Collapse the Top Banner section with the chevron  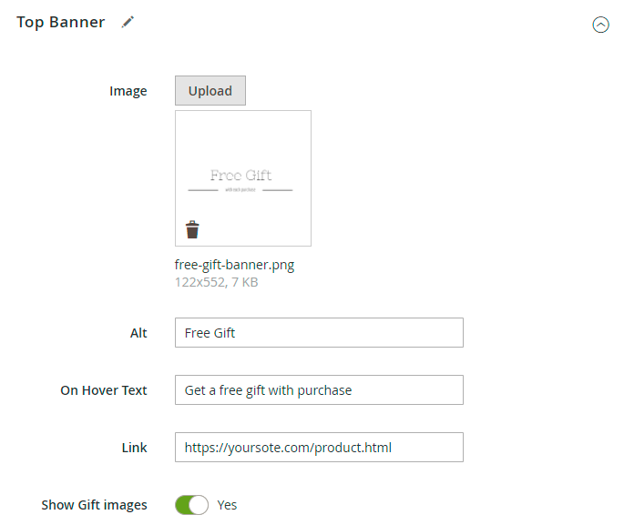pos(600,25)
